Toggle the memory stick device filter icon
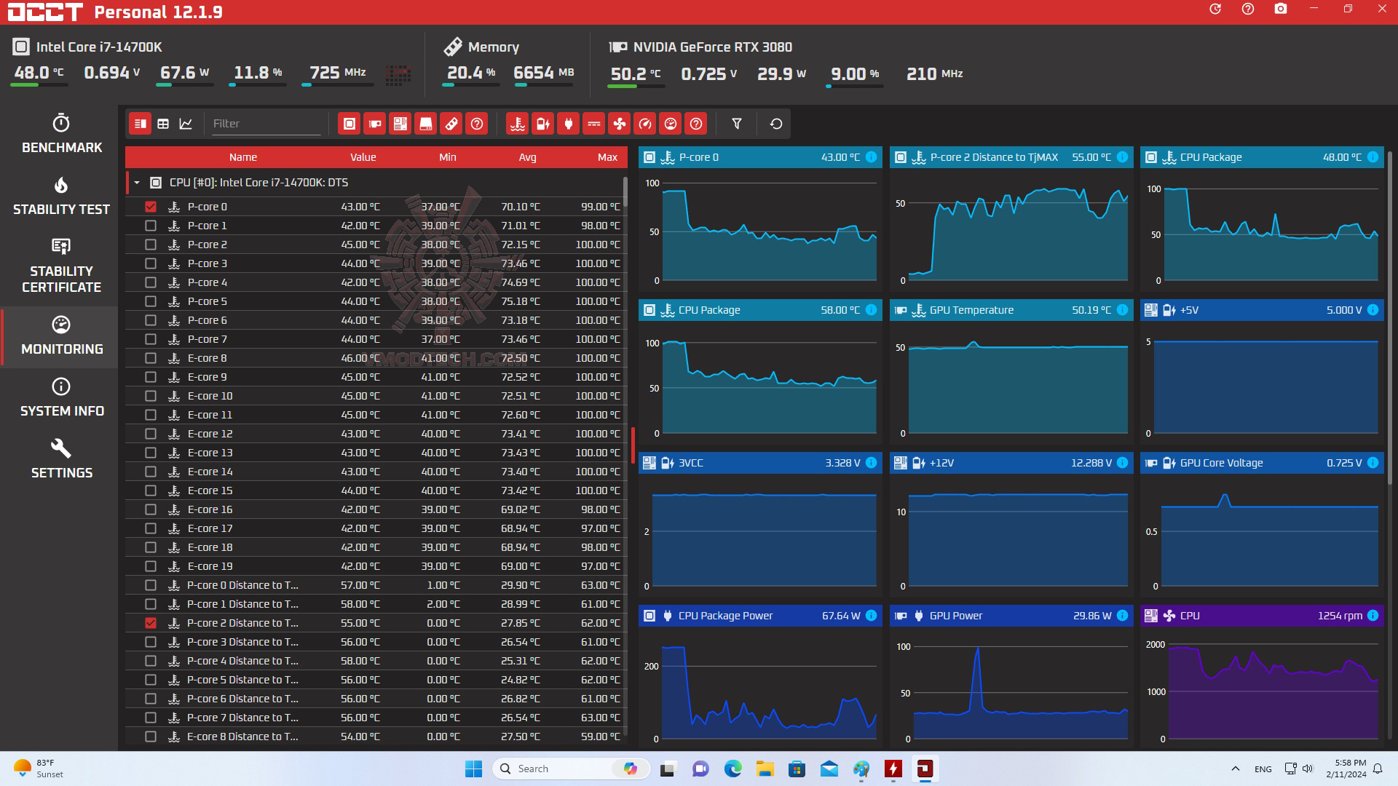Viewport: 1398px width, 786px height. click(451, 124)
